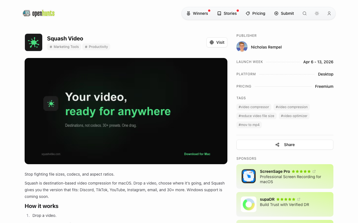Click the #video compressor tag
358x223 pixels.
(x=254, y=107)
